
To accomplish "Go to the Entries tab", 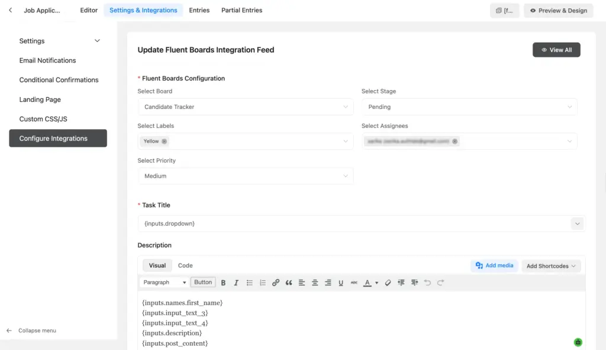I will [199, 11].
